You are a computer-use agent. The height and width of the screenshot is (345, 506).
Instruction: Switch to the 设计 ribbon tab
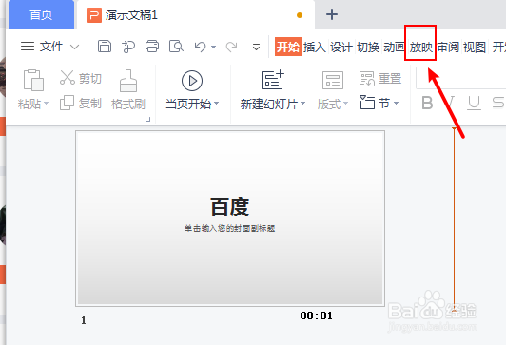tap(341, 48)
